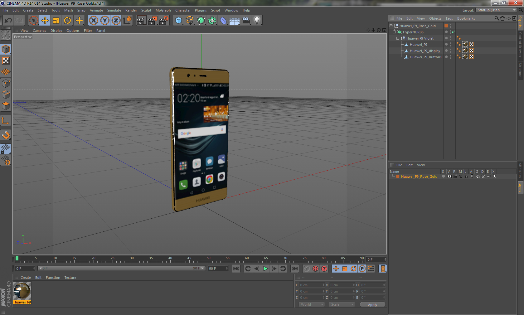
Task: Toggle solo for Huawei_P9_Rose_Gold layer
Action: click(x=443, y=177)
